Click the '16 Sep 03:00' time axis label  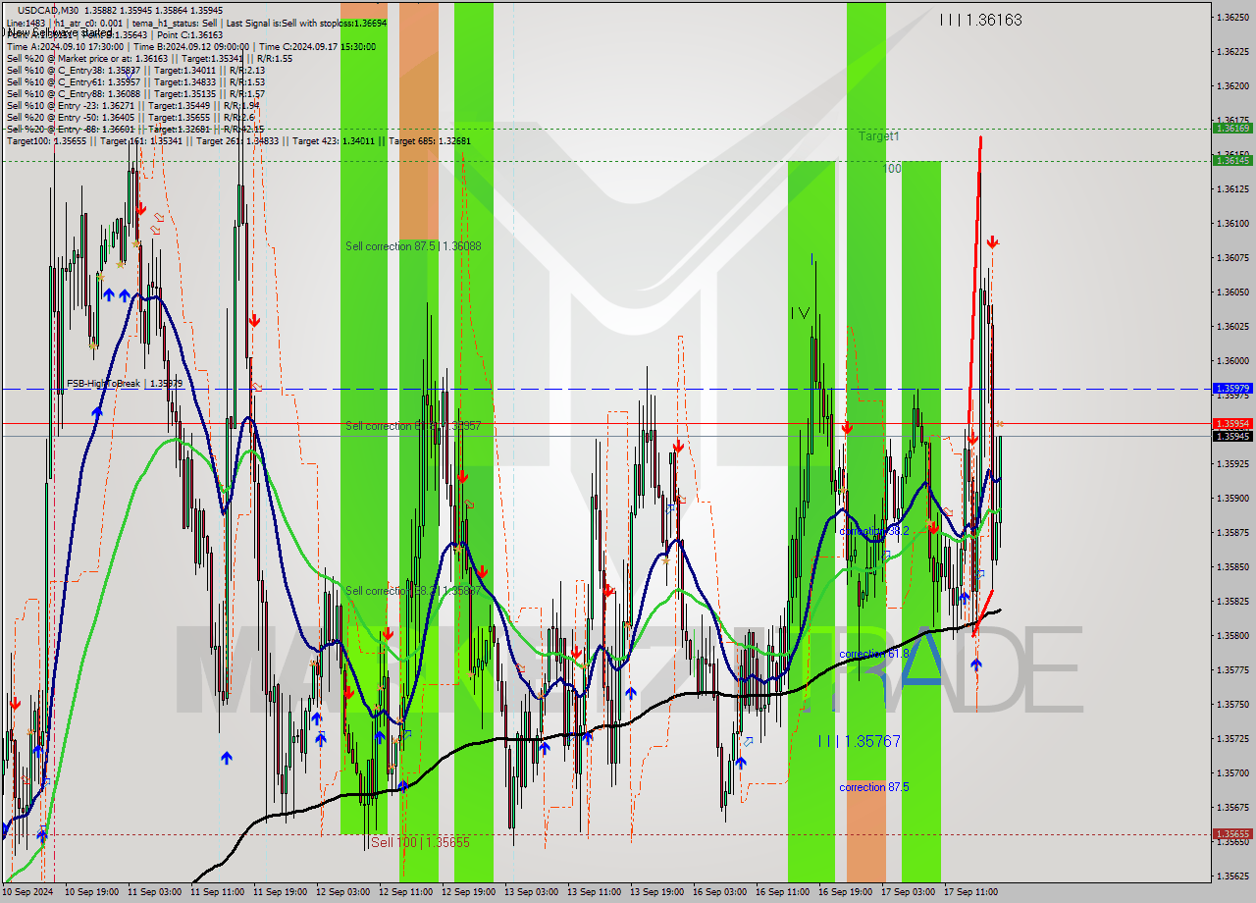coord(721,892)
